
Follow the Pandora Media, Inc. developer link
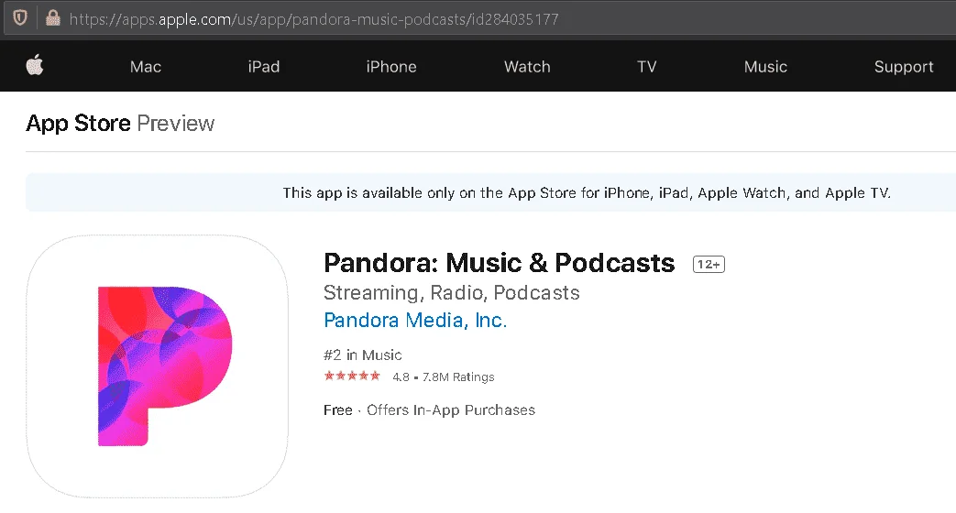click(x=415, y=320)
